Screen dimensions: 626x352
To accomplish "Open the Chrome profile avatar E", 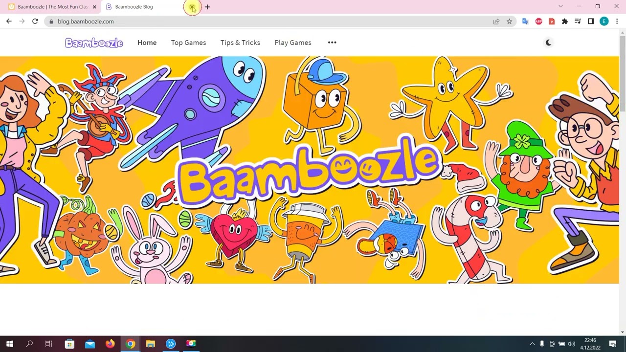I will 604,22.
